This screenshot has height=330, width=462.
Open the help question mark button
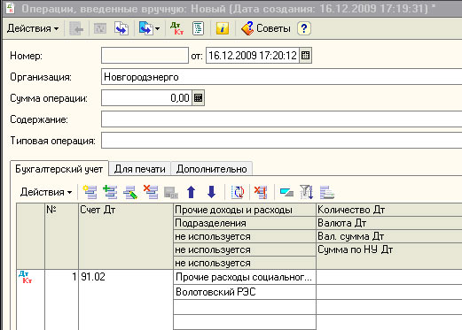pyautogui.click(x=304, y=28)
